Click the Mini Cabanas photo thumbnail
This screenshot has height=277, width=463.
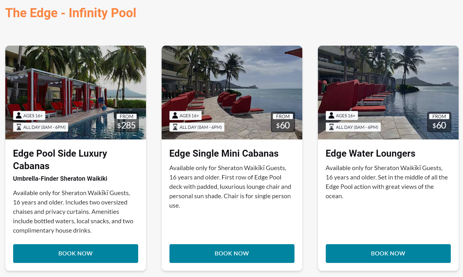tap(232, 81)
